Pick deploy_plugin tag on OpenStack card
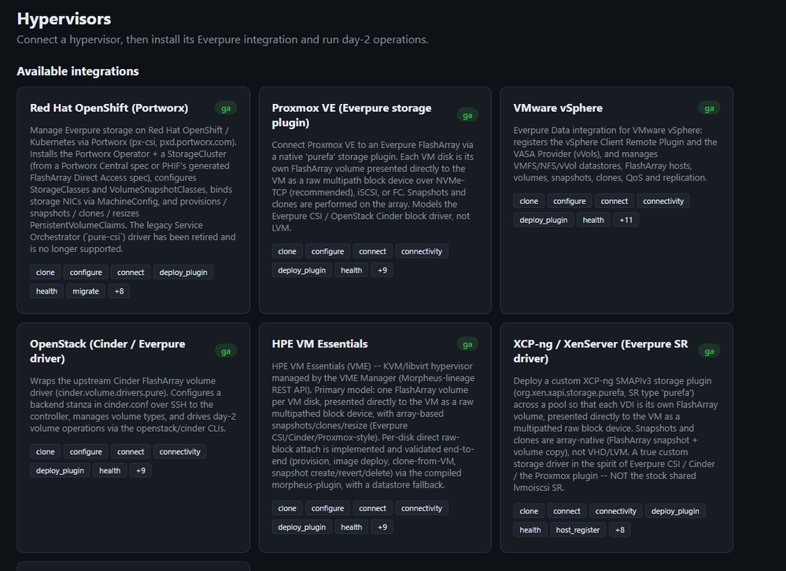 coord(60,471)
